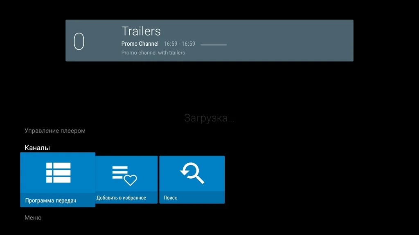Click the channel number 0
Viewport: 419px width, 235px height.
pos(79,41)
